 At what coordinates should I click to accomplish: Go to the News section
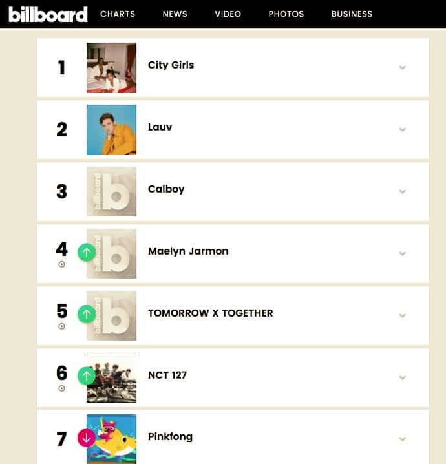[x=175, y=14]
